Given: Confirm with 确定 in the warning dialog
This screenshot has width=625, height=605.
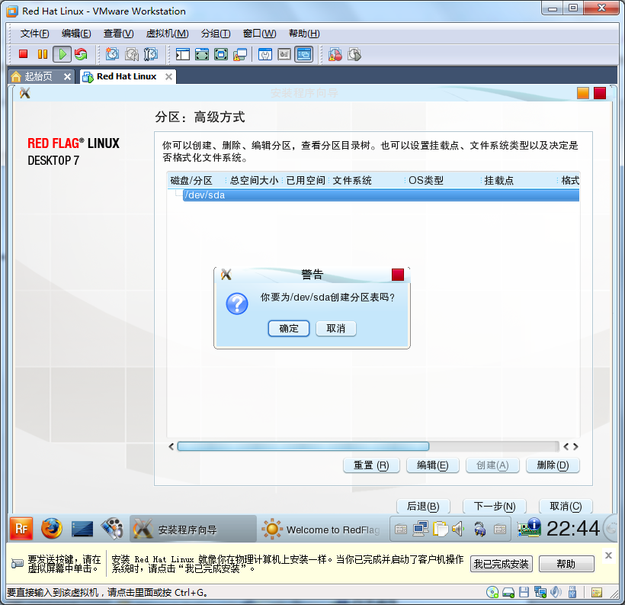Looking at the screenshot, I should [x=289, y=329].
